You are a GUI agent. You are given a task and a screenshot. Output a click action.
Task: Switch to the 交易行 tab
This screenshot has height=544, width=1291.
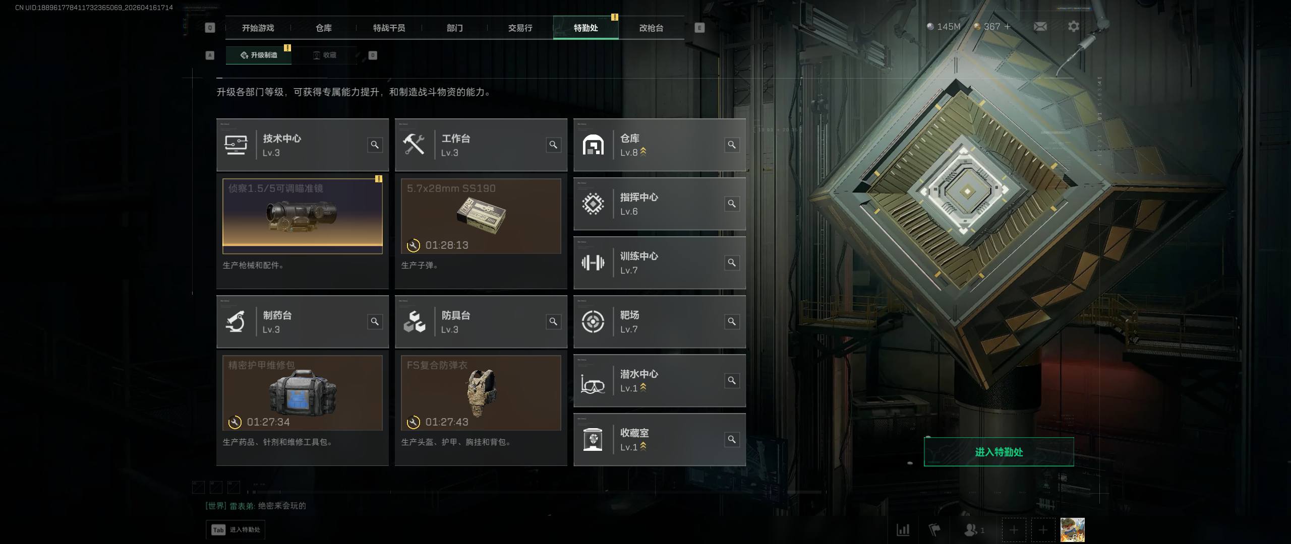520,28
